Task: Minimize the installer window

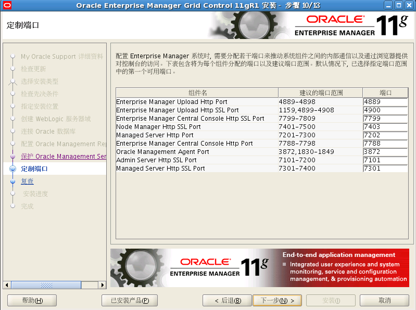Action: [x=388, y=5]
